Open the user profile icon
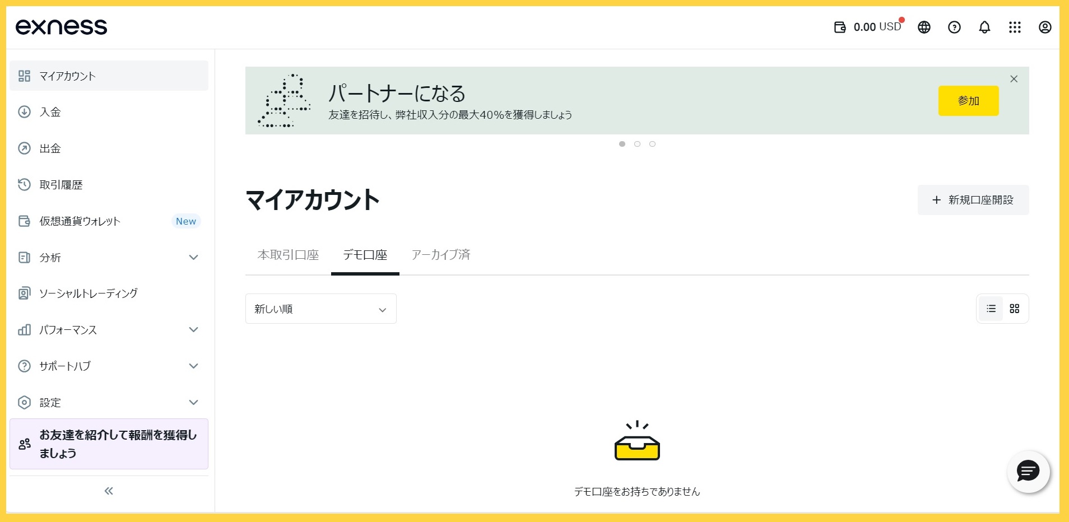This screenshot has width=1069, height=522. [x=1045, y=27]
